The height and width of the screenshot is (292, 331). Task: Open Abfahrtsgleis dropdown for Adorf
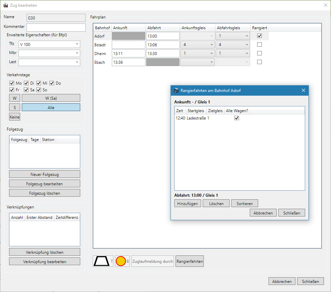point(233,36)
